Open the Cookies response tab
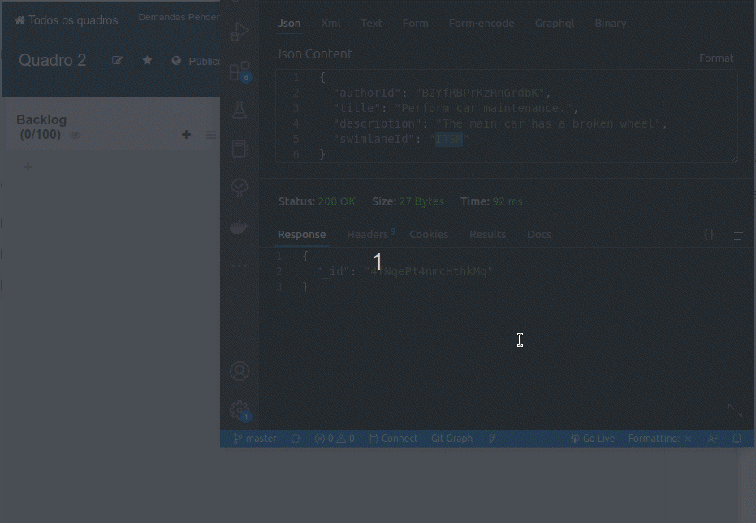Viewport: 756px width, 523px height. (429, 234)
